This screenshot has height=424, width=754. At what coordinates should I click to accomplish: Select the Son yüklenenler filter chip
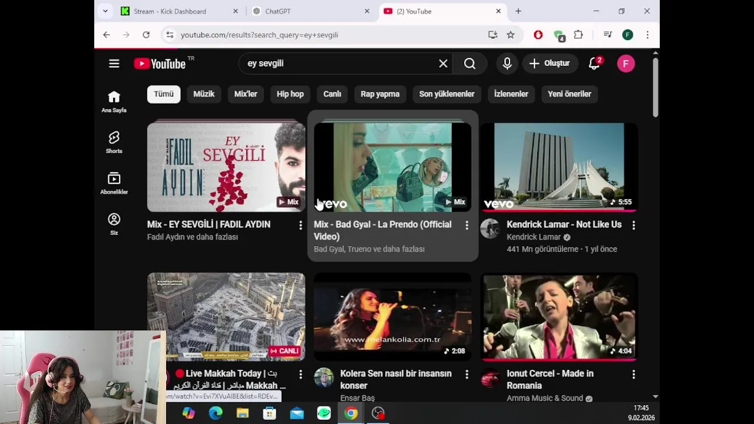(x=447, y=94)
